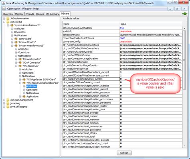The image size is (190, 159).
Task: Select the MBeans tab
Action: [65, 14]
